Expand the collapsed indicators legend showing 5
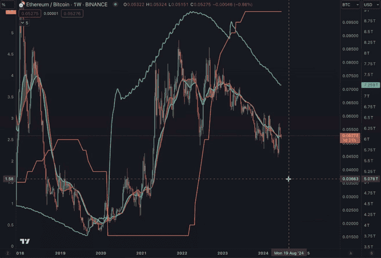This screenshot has height=258, width=381. click(24, 23)
